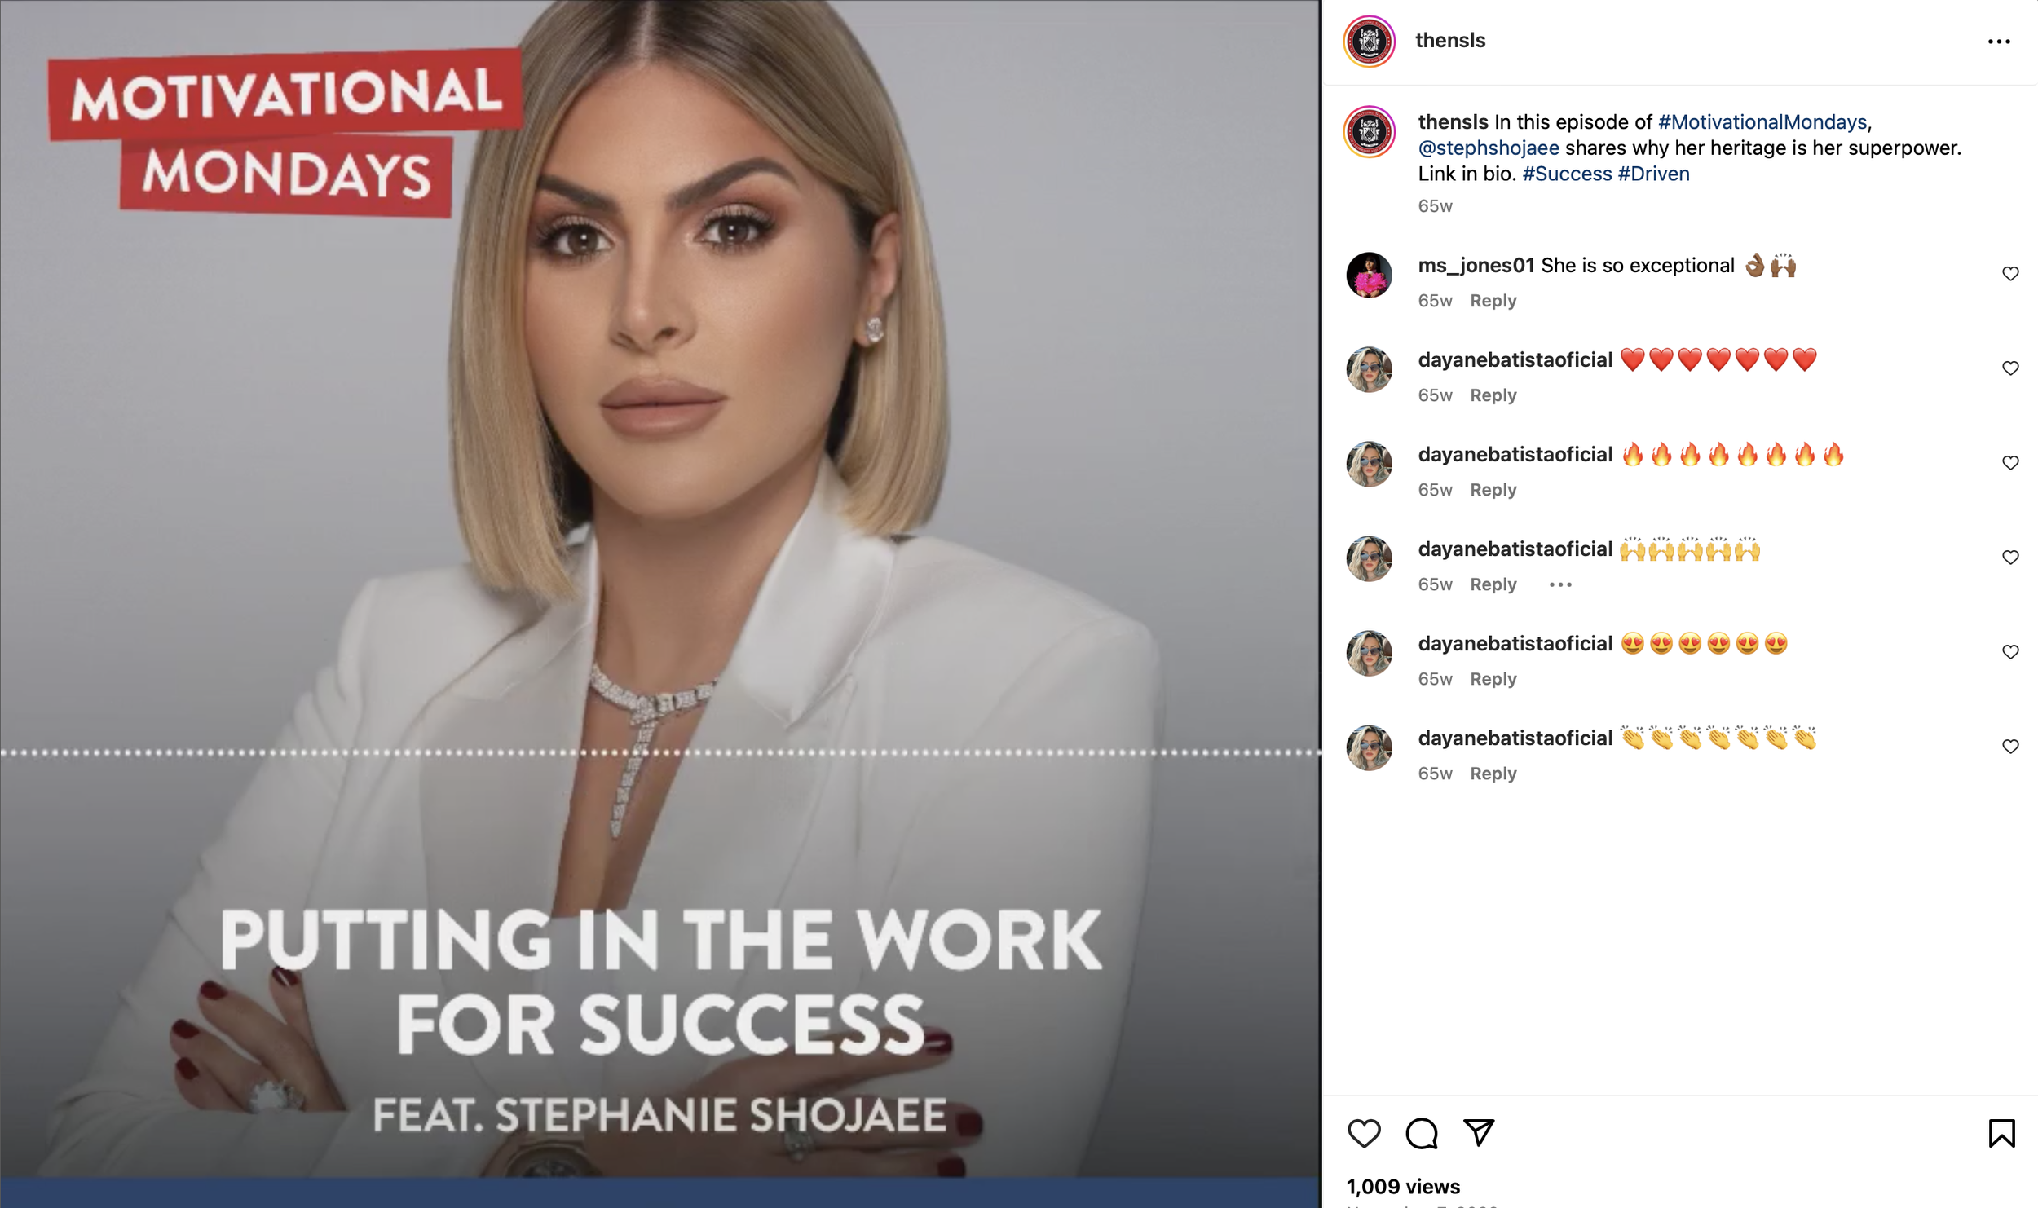Viewport: 2038px width, 1208px height.
Task: Open more options on raised-hands comment
Action: click(x=1560, y=584)
